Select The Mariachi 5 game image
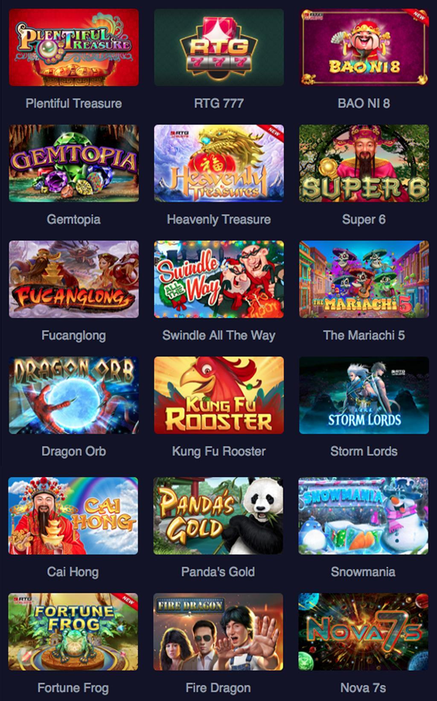This screenshot has width=437, height=701. point(364,279)
